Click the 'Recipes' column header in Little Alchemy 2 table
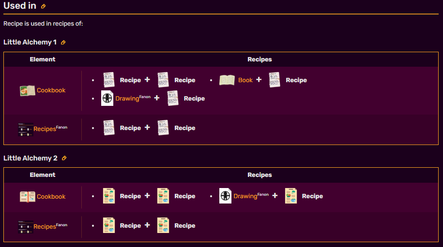Image resolution: width=443 pixels, height=247 pixels. click(260, 175)
